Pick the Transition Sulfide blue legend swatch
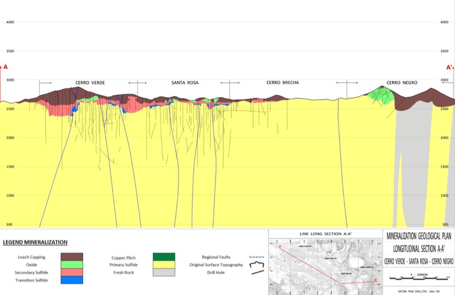Image resolution: width=455 pixels, height=295 pixels. tap(72, 280)
